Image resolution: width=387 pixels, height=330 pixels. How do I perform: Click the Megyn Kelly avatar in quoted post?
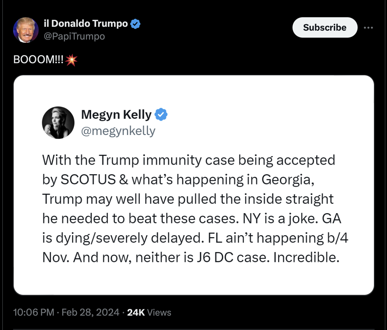coord(58,123)
